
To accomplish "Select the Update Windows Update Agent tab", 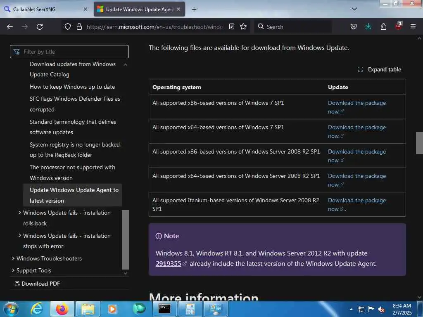I will click(x=139, y=9).
